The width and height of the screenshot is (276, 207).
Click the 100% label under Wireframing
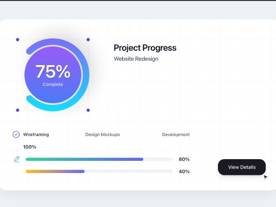click(x=30, y=147)
